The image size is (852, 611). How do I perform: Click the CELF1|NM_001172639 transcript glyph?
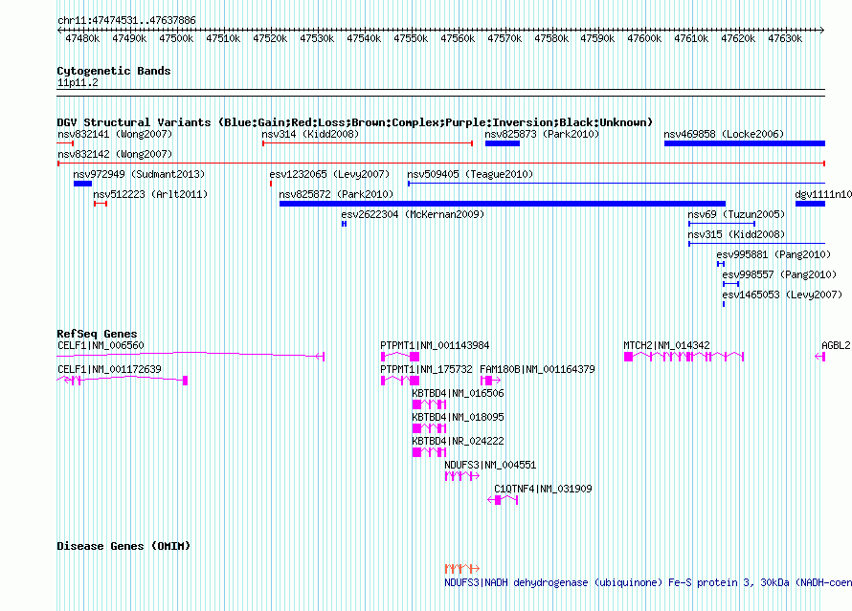click(123, 380)
